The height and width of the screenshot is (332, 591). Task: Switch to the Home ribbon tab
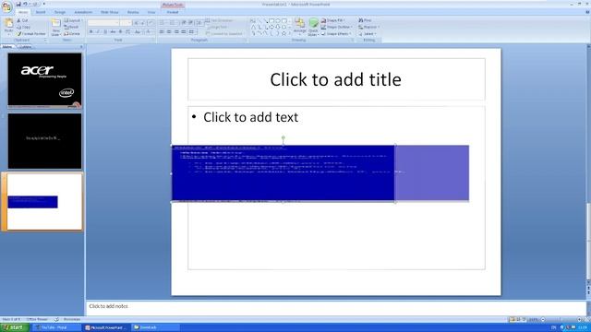(23, 12)
